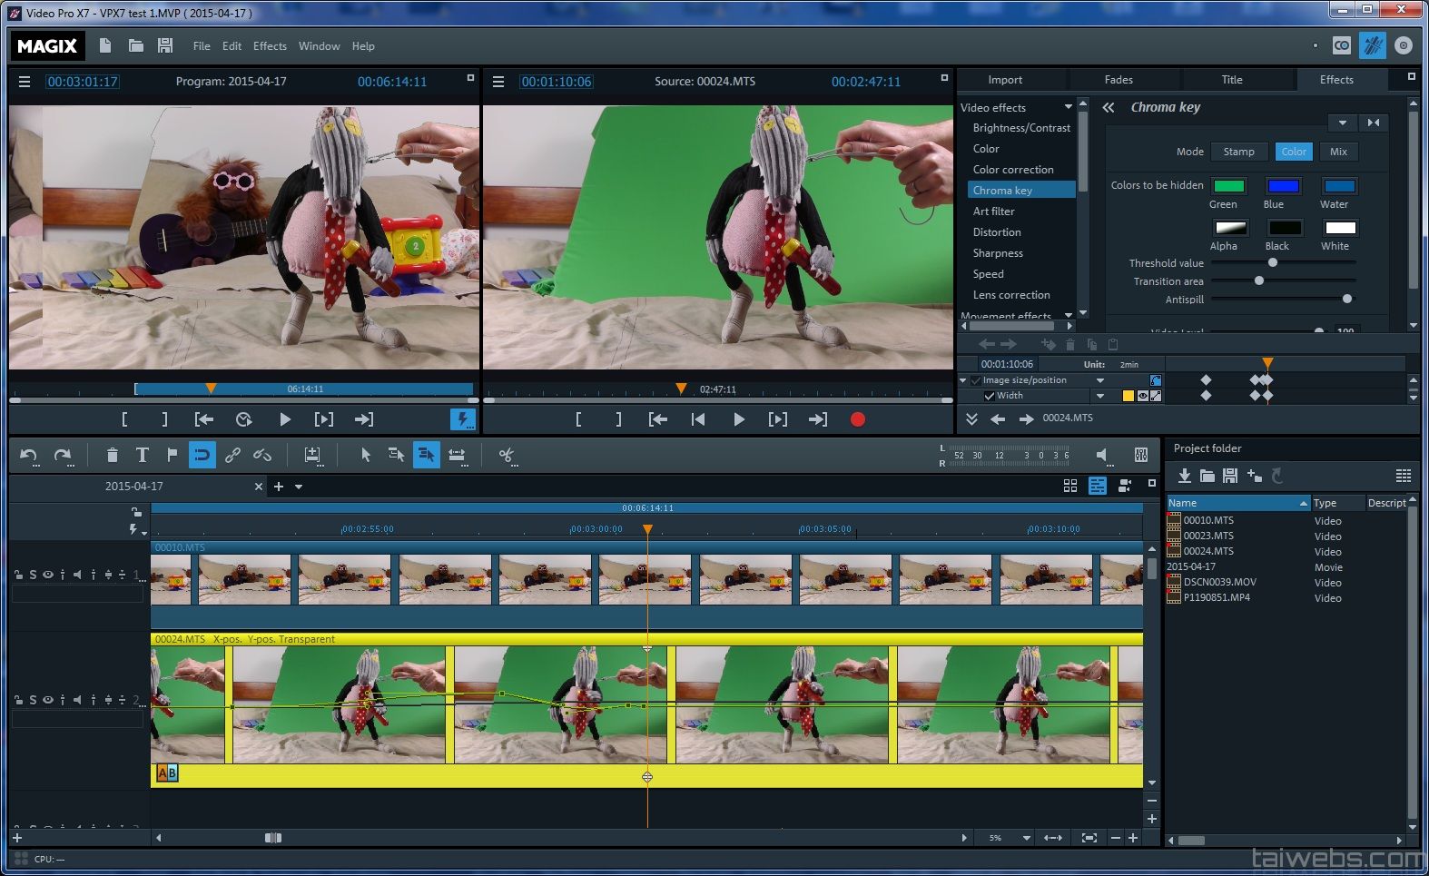1429x876 pixels.
Task: Choose Lens correction in effects list
Action: click(1011, 295)
